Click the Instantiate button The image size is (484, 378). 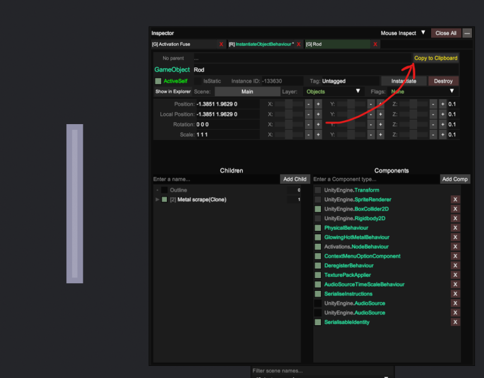tap(403, 81)
